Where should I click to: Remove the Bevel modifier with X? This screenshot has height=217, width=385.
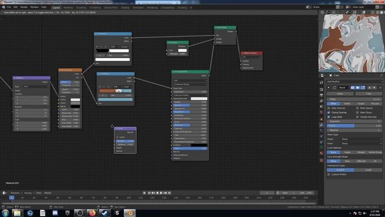point(380,87)
